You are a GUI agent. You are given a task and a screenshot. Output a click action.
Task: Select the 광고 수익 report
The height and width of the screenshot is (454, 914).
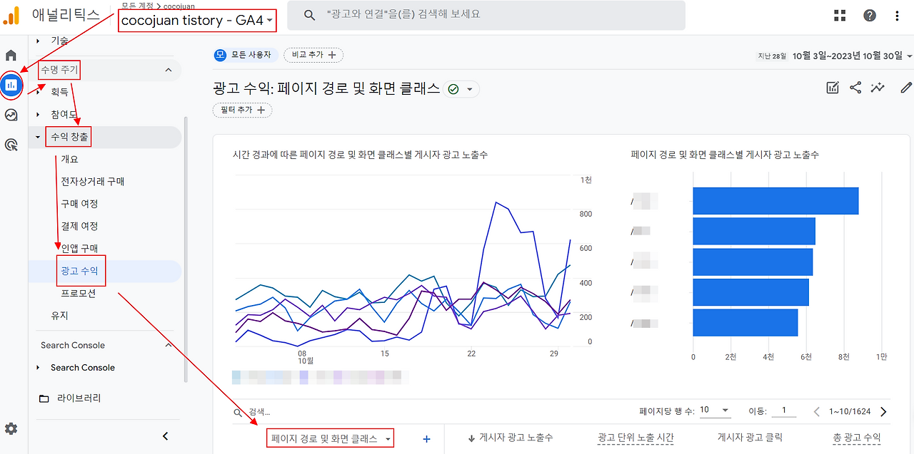pyautogui.click(x=79, y=270)
